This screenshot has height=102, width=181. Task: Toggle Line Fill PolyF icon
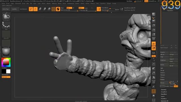coord(154,82)
